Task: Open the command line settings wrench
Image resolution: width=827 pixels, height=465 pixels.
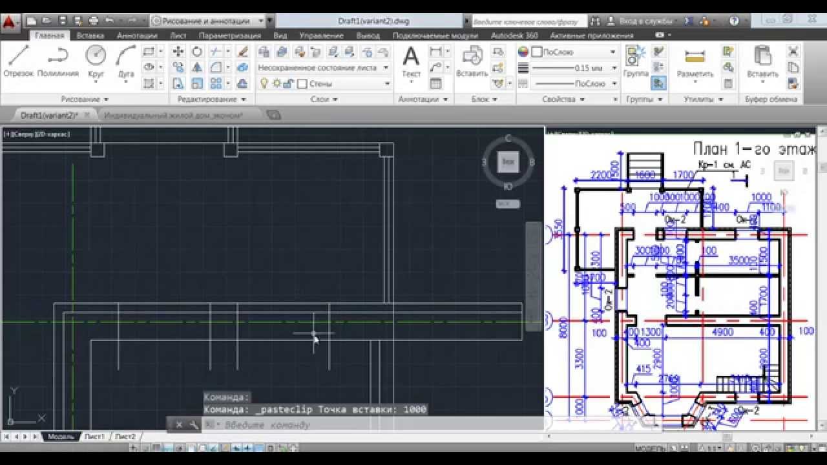Action: pyautogui.click(x=193, y=424)
